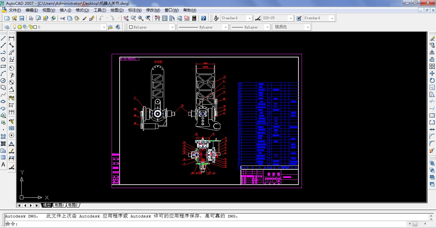Open the Layer Properties Manager icon
Image resolution: width=436 pixels, height=228 pixels.
[7, 27]
